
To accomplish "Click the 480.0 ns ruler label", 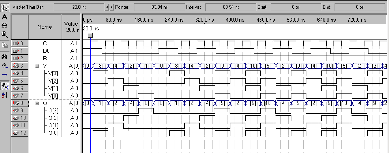I will tap(266, 20).
